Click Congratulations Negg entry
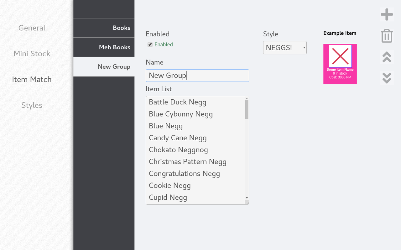This screenshot has height=250, width=401. pos(184,173)
